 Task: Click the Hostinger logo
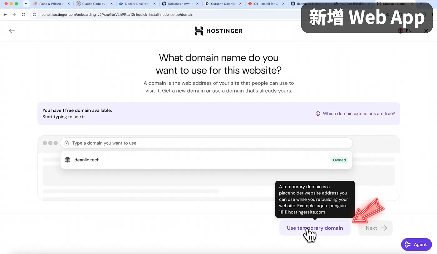(219, 31)
